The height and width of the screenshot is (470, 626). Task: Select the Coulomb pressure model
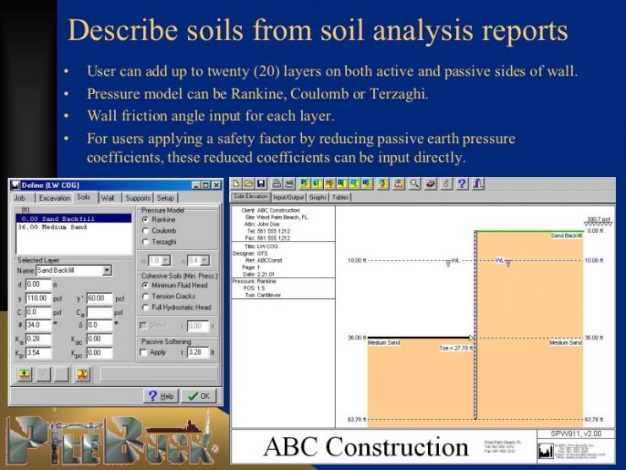[146, 229]
